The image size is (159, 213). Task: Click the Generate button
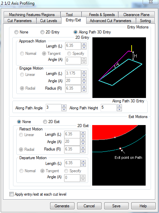[62, 206]
